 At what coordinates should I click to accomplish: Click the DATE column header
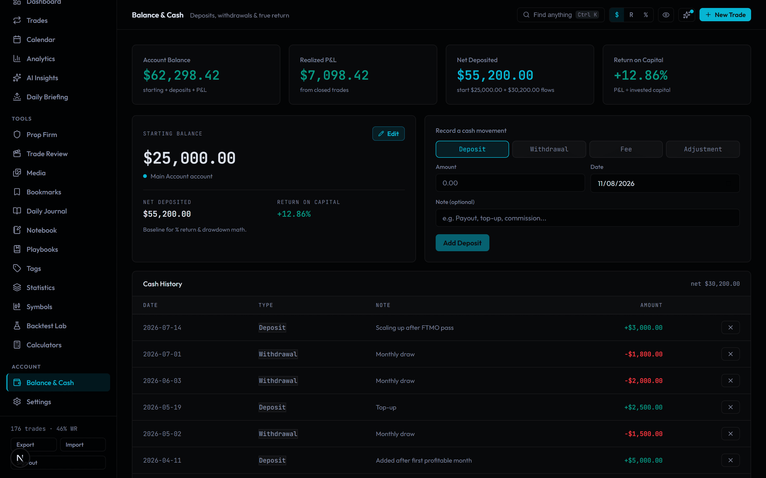[150, 305]
